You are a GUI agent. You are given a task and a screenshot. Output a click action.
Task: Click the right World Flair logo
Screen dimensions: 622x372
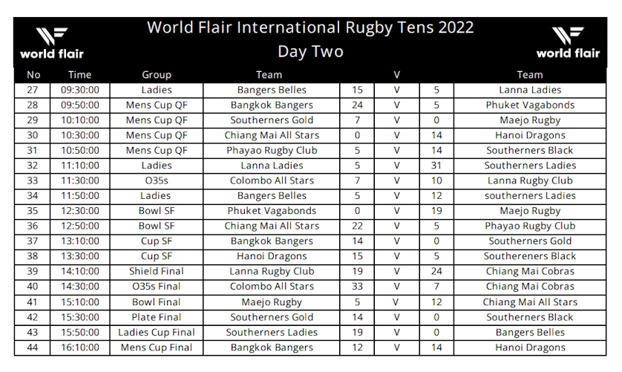pyautogui.click(x=568, y=42)
